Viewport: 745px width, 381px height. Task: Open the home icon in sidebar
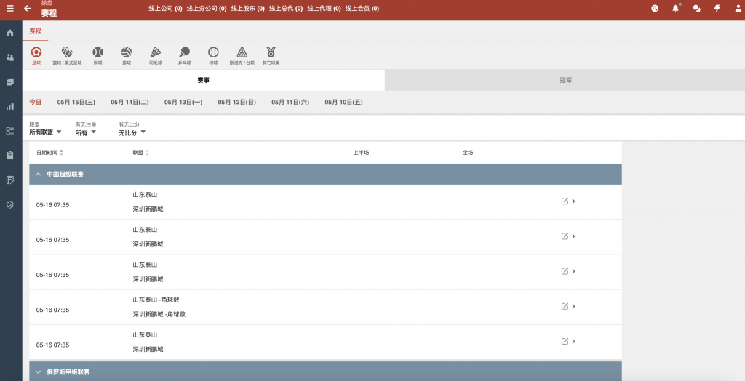pyautogui.click(x=10, y=33)
